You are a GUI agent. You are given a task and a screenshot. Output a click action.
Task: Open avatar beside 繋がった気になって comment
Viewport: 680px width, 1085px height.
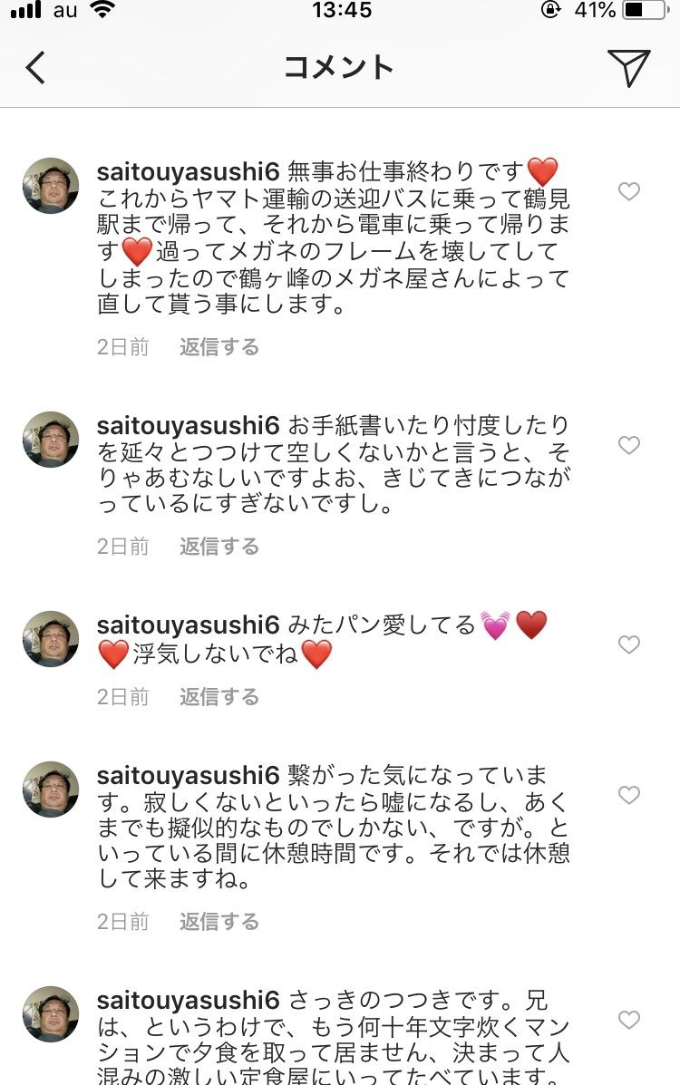pyautogui.click(x=51, y=790)
